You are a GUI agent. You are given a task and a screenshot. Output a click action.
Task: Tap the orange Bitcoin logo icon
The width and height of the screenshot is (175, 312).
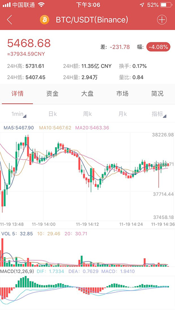click(x=45, y=20)
